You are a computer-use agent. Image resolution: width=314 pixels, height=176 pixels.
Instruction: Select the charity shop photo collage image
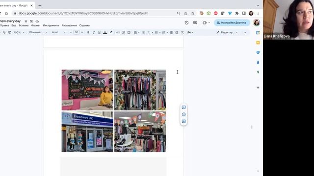click(114, 111)
